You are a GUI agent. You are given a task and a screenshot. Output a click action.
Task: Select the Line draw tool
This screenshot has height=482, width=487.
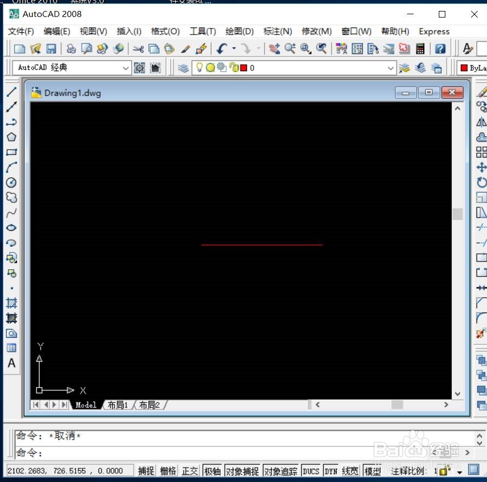(12, 92)
